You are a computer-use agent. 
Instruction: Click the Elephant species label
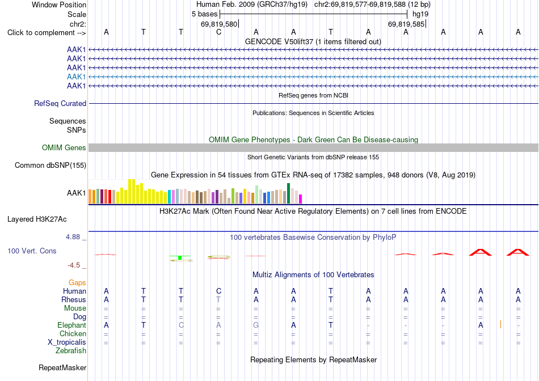pyautogui.click(x=71, y=325)
